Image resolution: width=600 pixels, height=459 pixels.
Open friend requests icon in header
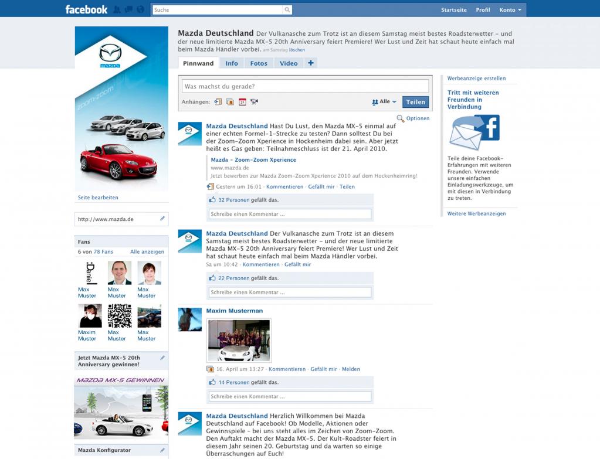(117, 9)
